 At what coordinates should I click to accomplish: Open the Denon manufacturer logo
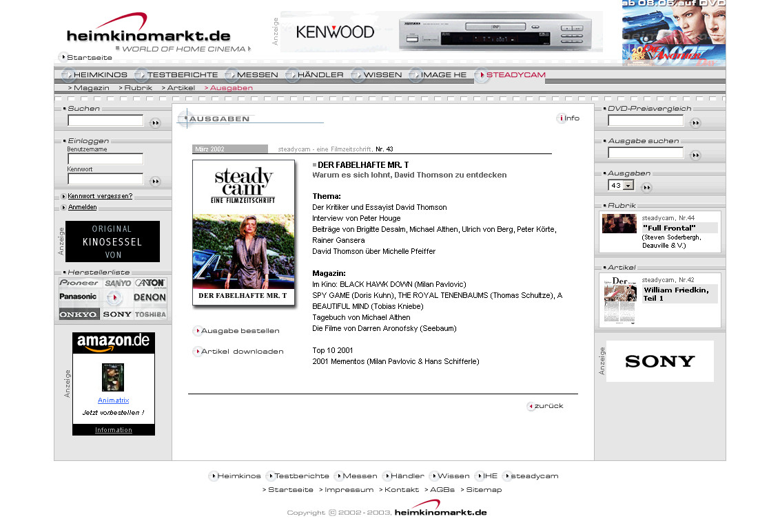[x=150, y=297]
